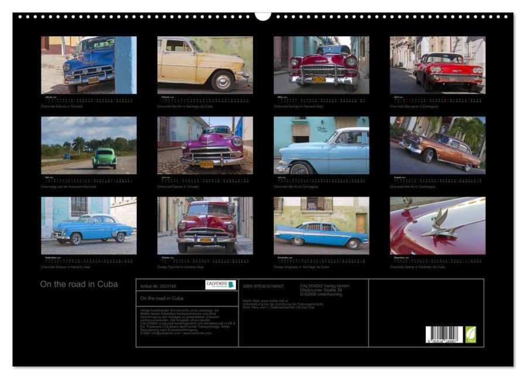Select caption "Chevrolet Biscayne in Camagüey"
This screenshot has width=526, height=379.
pos(414,106)
